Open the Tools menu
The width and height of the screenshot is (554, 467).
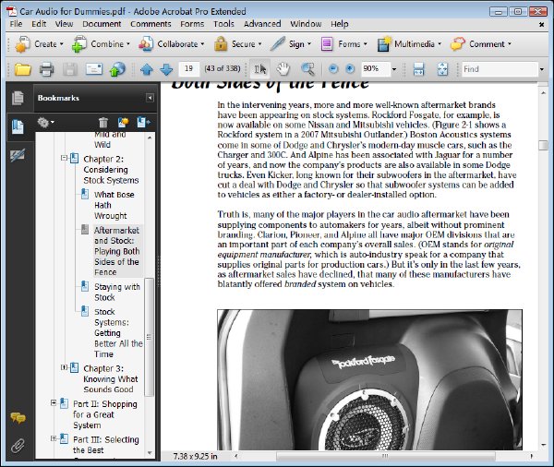[x=223, y=24]
